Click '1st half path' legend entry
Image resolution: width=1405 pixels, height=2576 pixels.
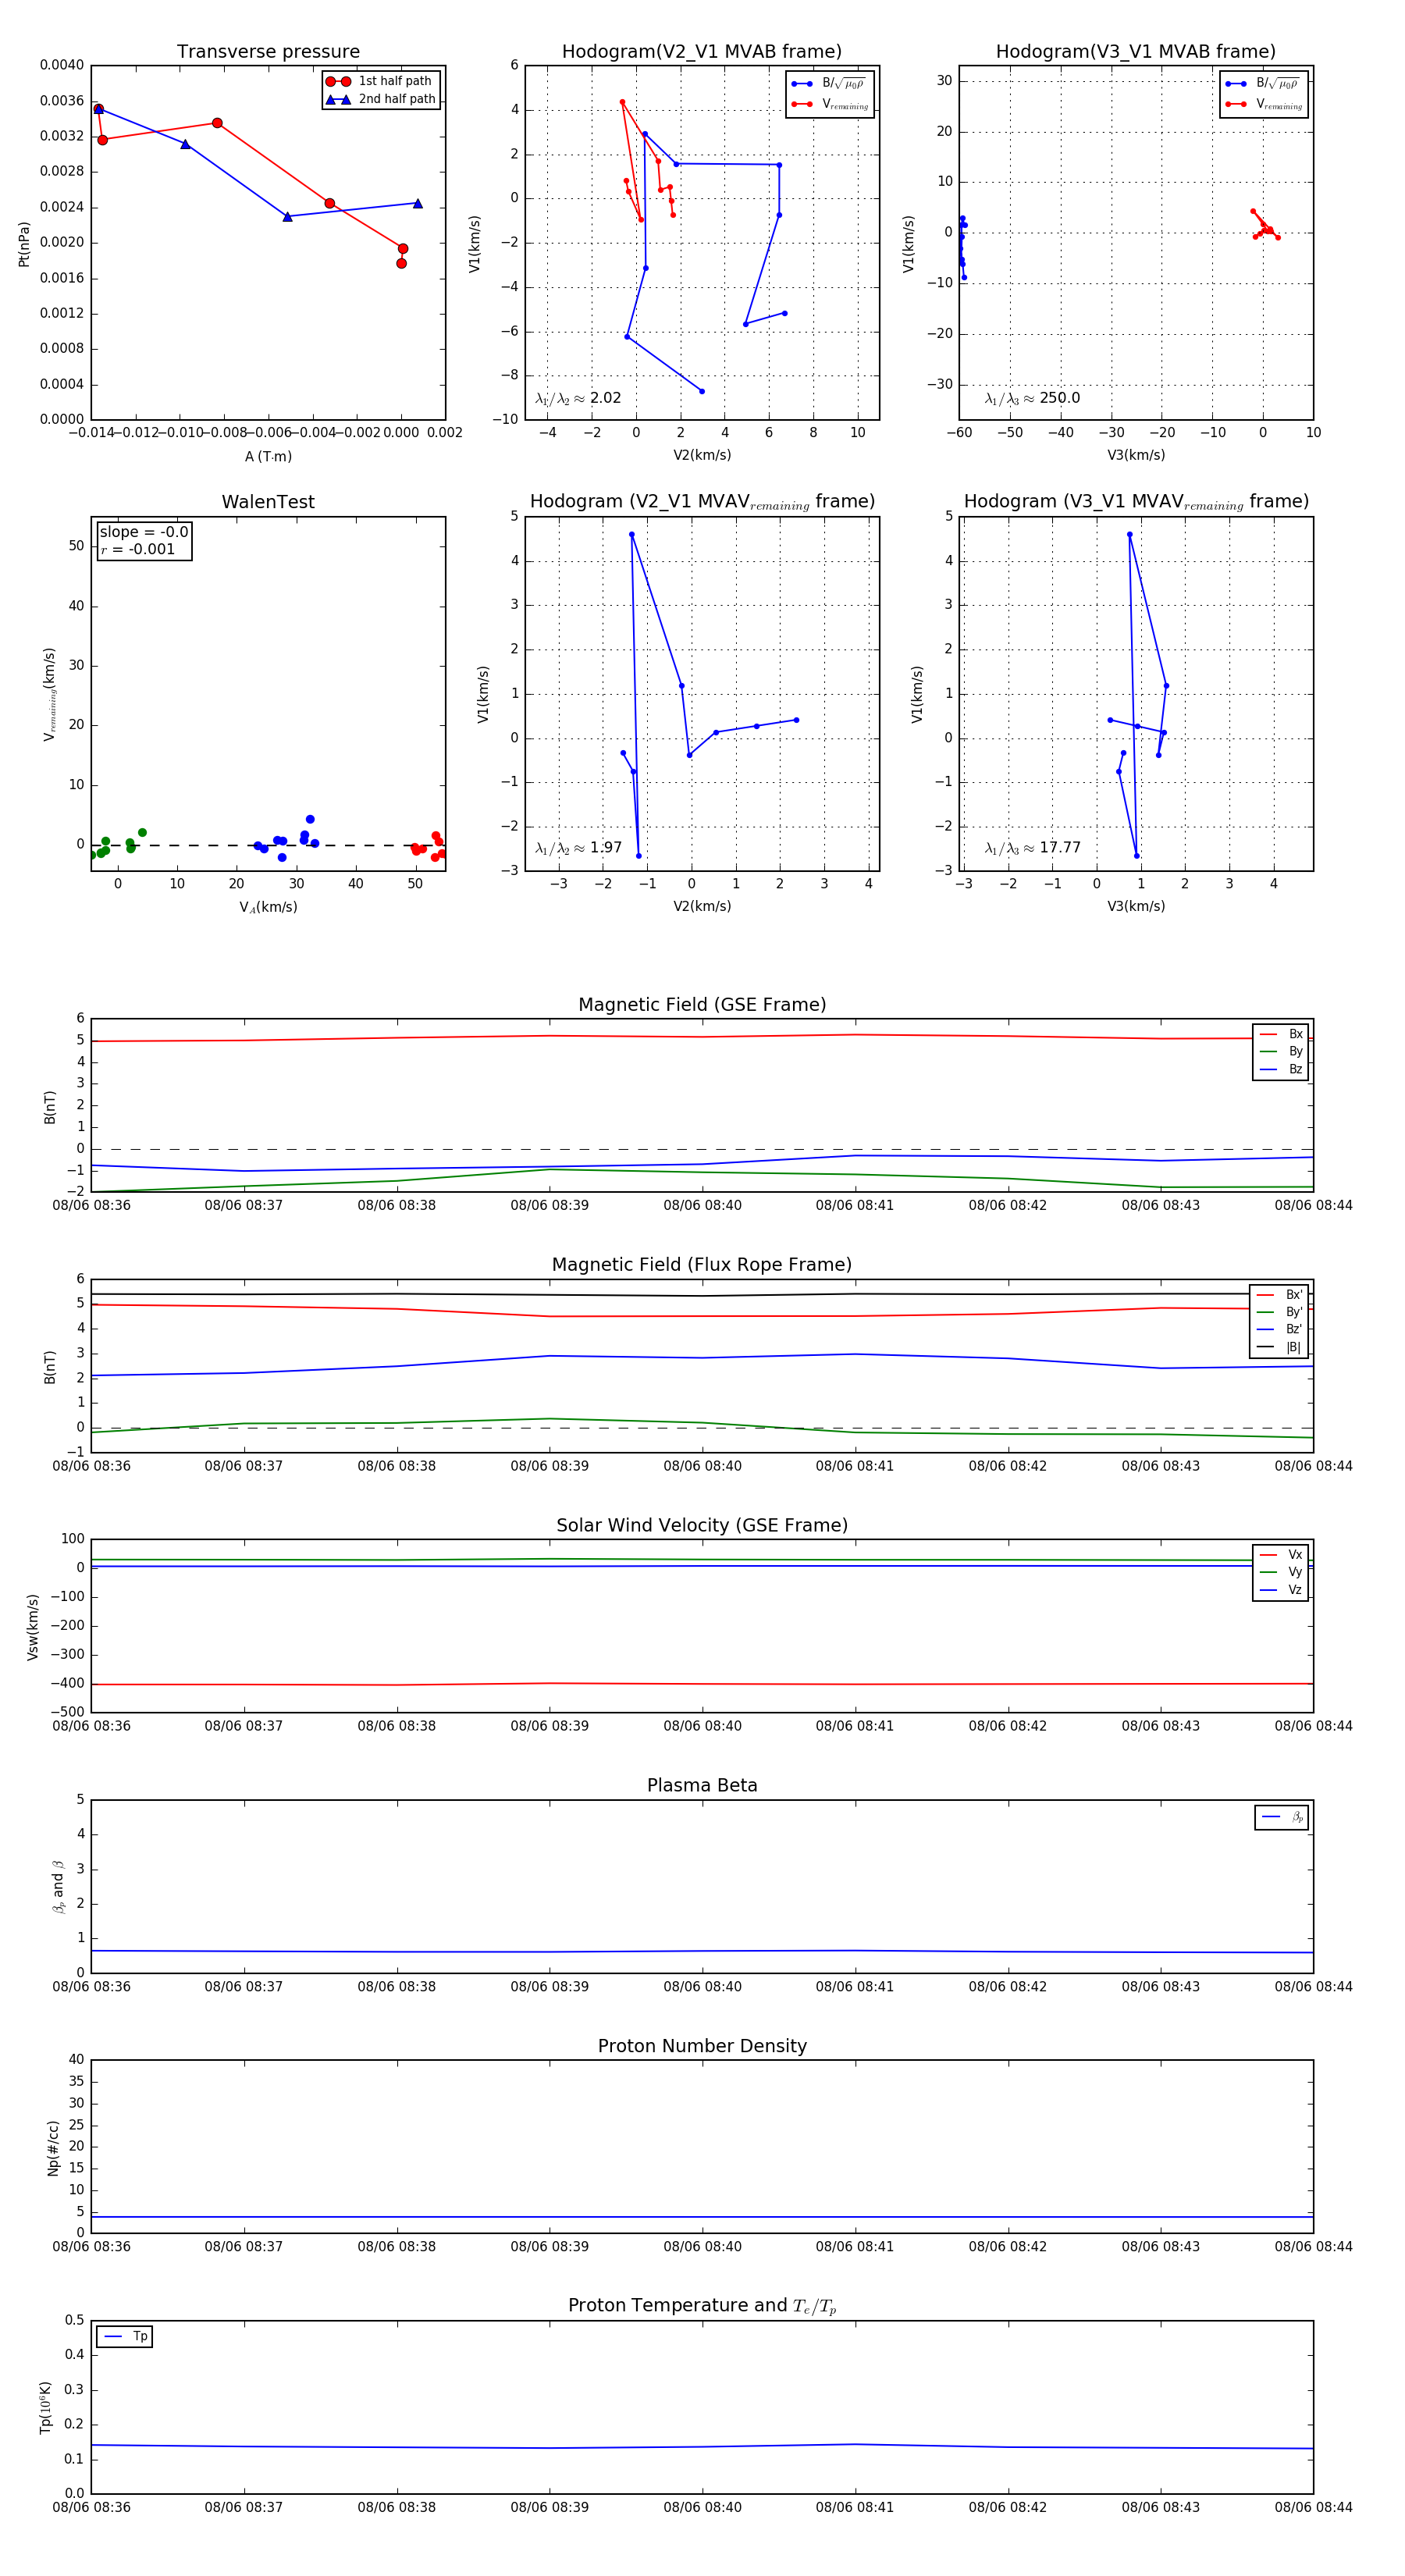click(381, 81)
